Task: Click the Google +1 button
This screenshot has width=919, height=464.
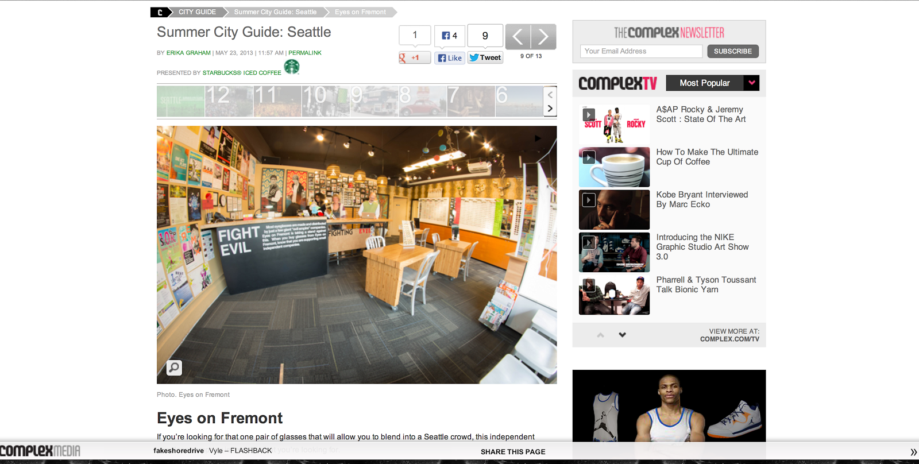Action: [415, 58]
